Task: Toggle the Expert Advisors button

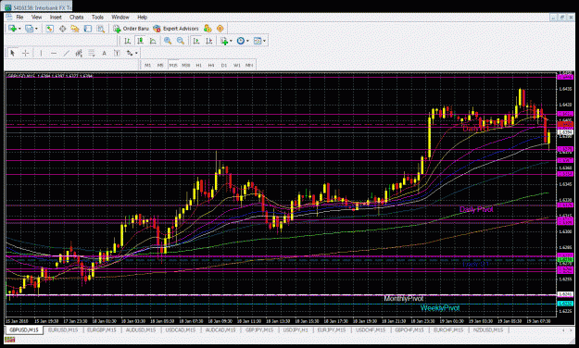Action: click(x=176, y=29)
